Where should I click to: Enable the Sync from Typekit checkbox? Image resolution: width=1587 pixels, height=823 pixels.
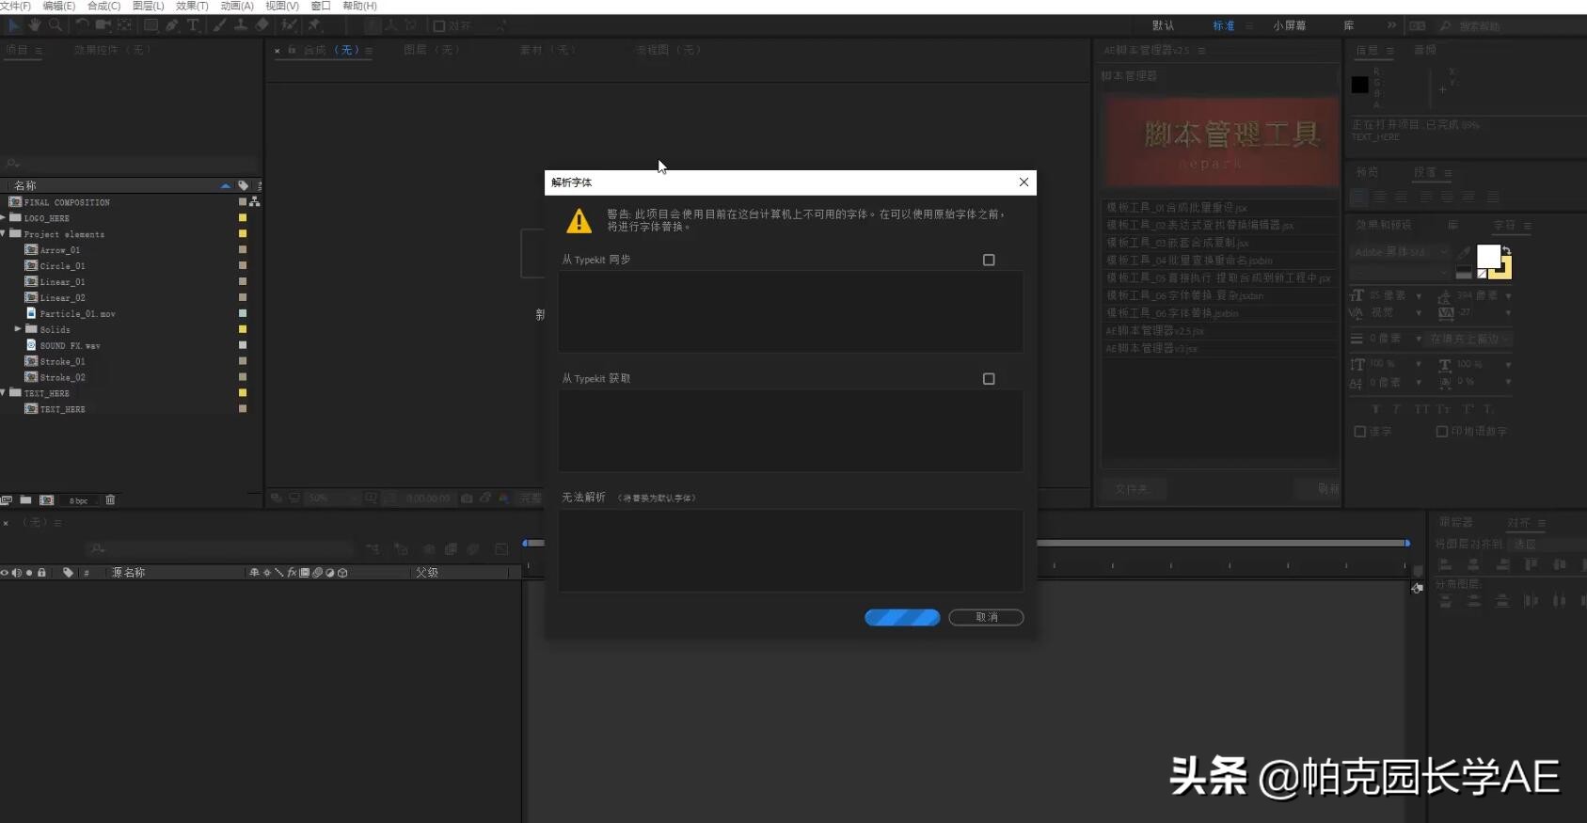tap(989, 260)
